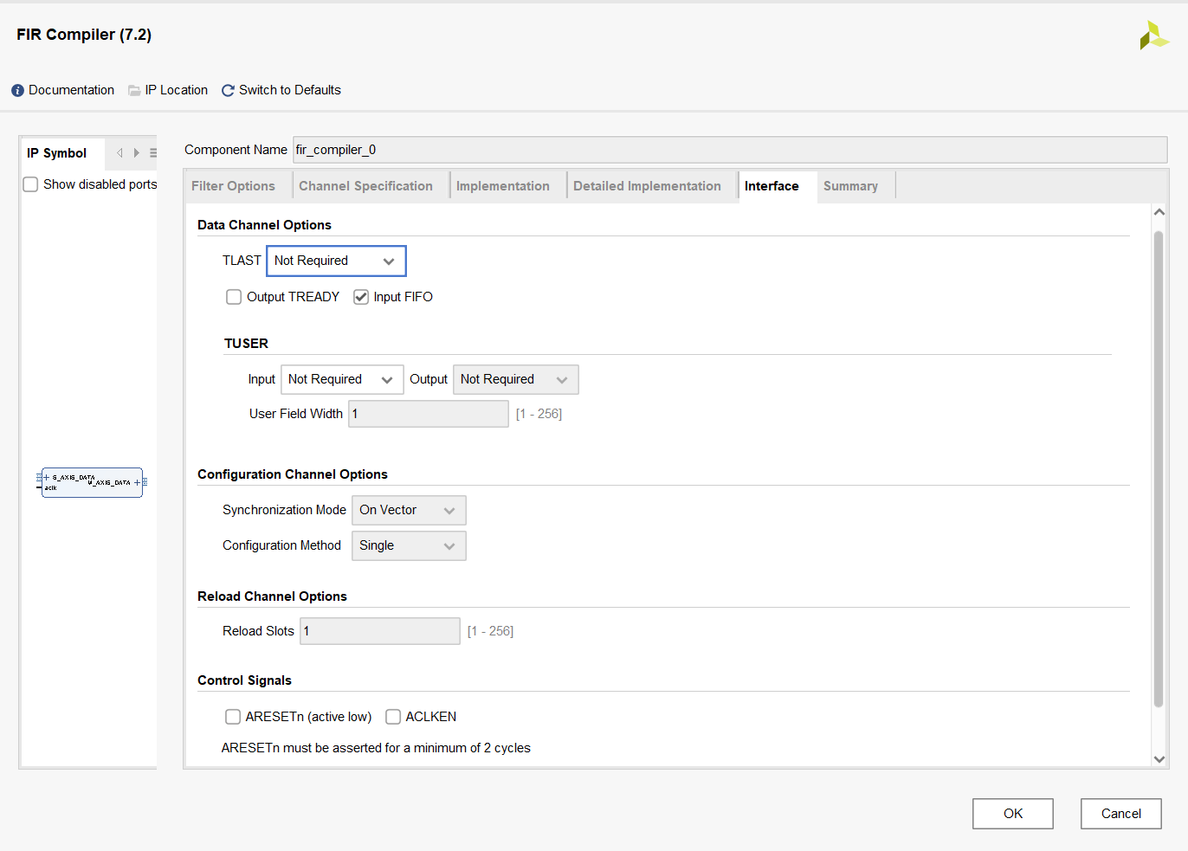Click the IP Location folder icon

click(x=134, y=90)
